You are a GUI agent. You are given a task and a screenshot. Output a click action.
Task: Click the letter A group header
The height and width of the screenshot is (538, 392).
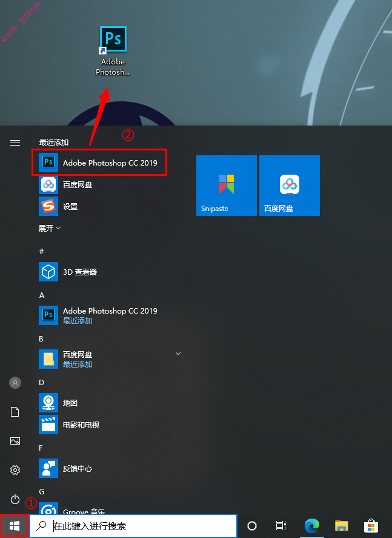pyautogui.click(x=41, y=295)
